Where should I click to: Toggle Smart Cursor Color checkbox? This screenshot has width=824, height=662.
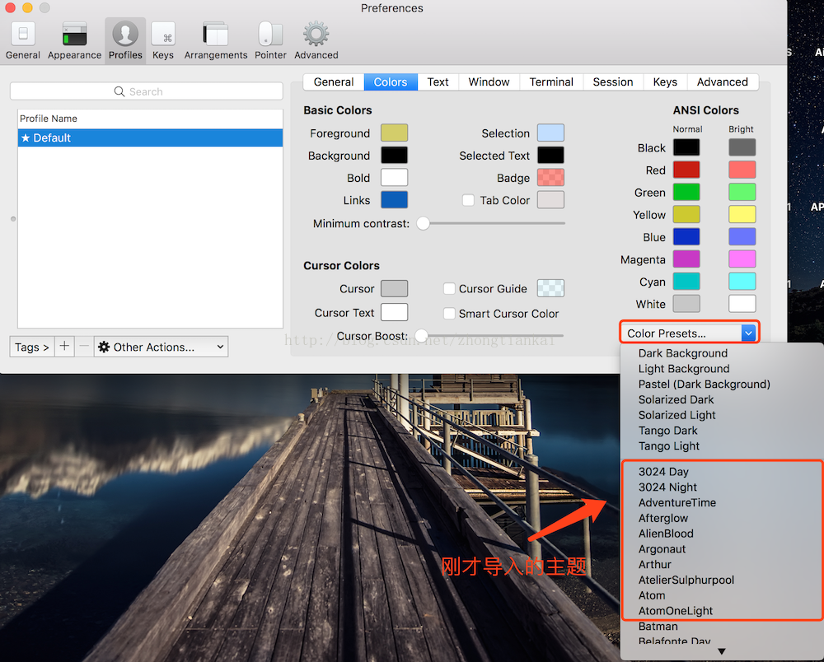449,314
